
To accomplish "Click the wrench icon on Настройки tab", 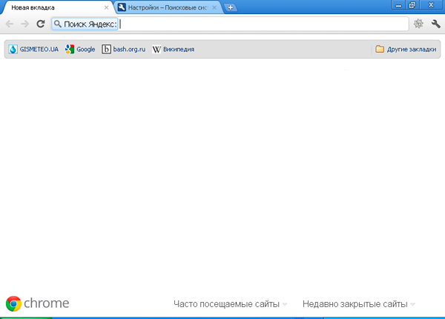I will point(122,7).
